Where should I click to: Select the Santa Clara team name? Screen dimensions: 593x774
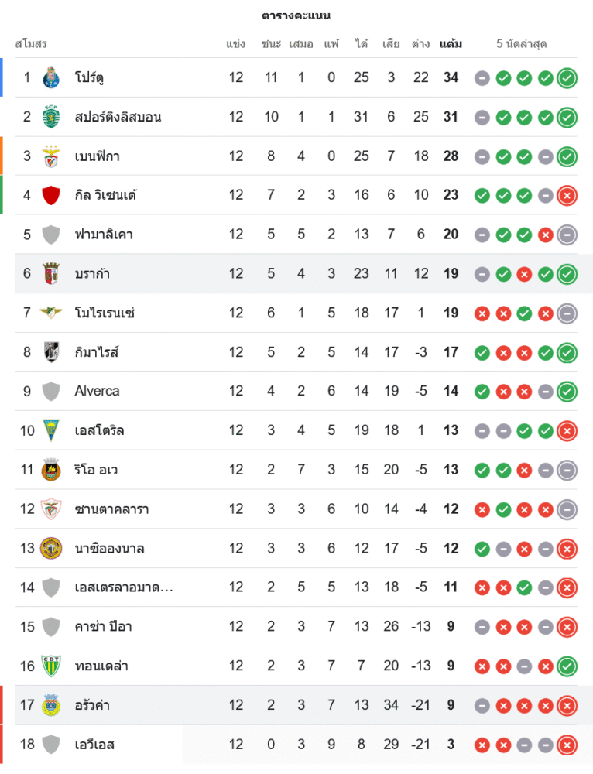point(112,509)
